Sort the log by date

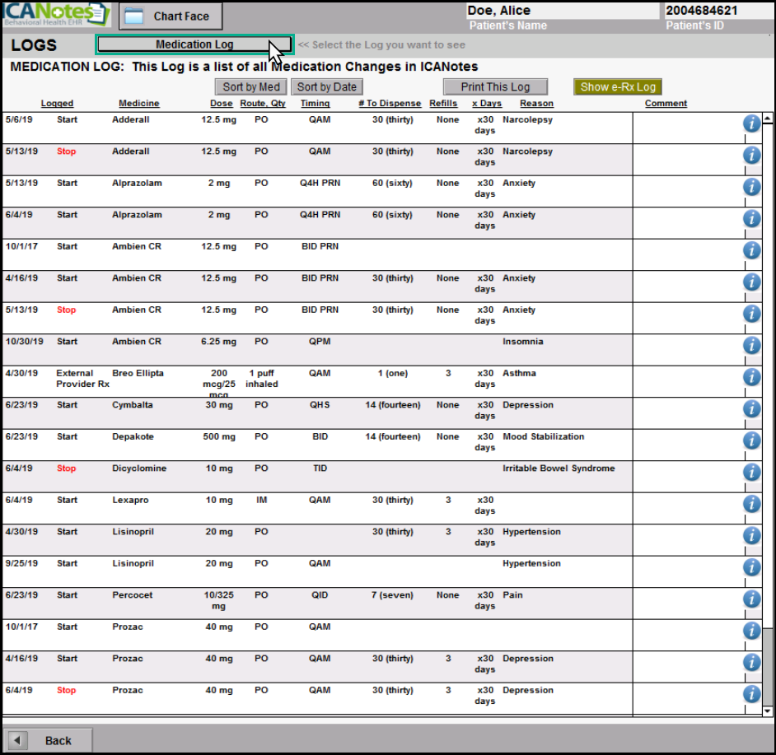point(326,86)
